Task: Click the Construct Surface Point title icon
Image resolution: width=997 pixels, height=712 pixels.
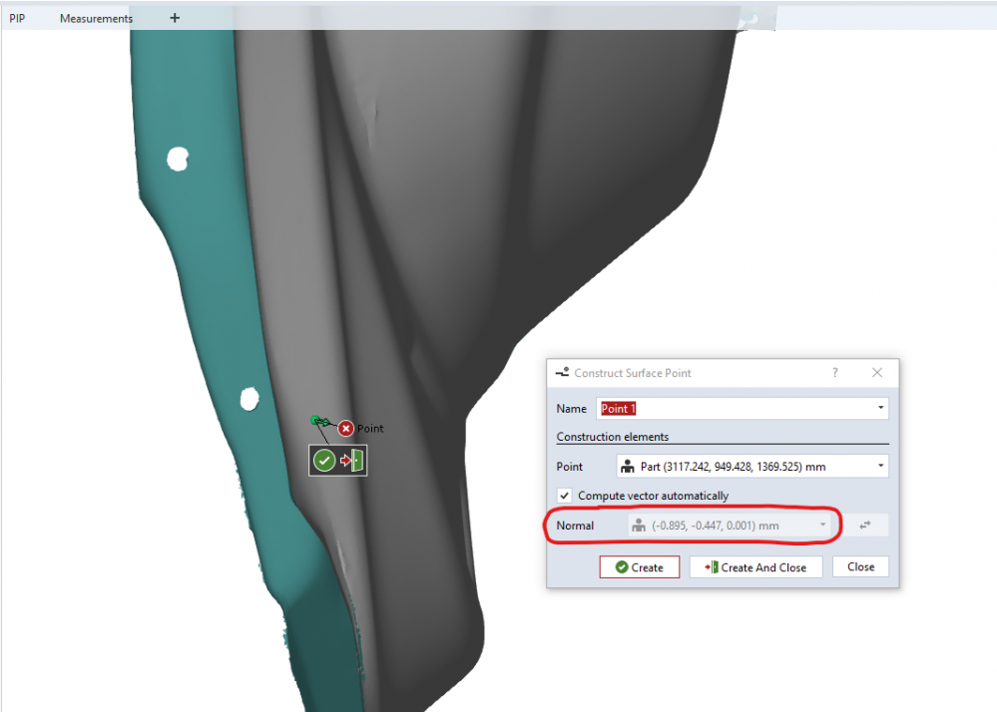Action: 562,373
